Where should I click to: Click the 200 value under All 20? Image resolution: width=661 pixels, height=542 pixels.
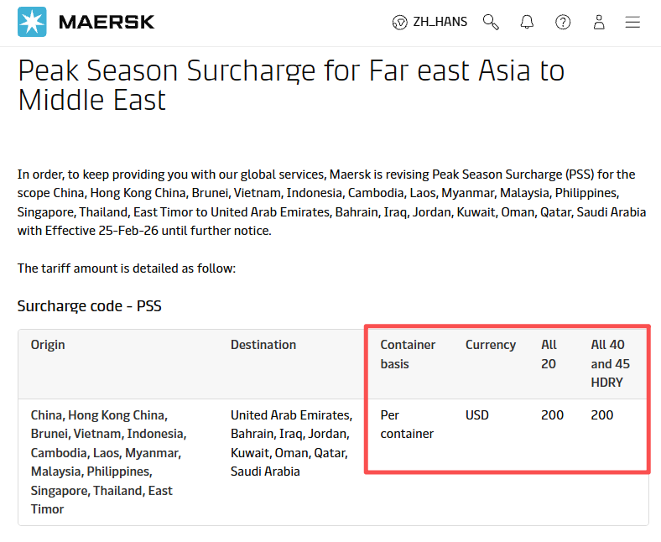coord(552,415)
